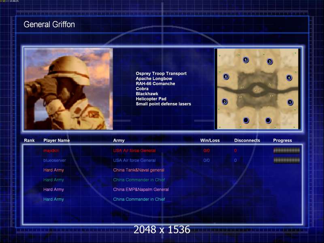Click the left unnumbered black start marker

coord(246,120)
